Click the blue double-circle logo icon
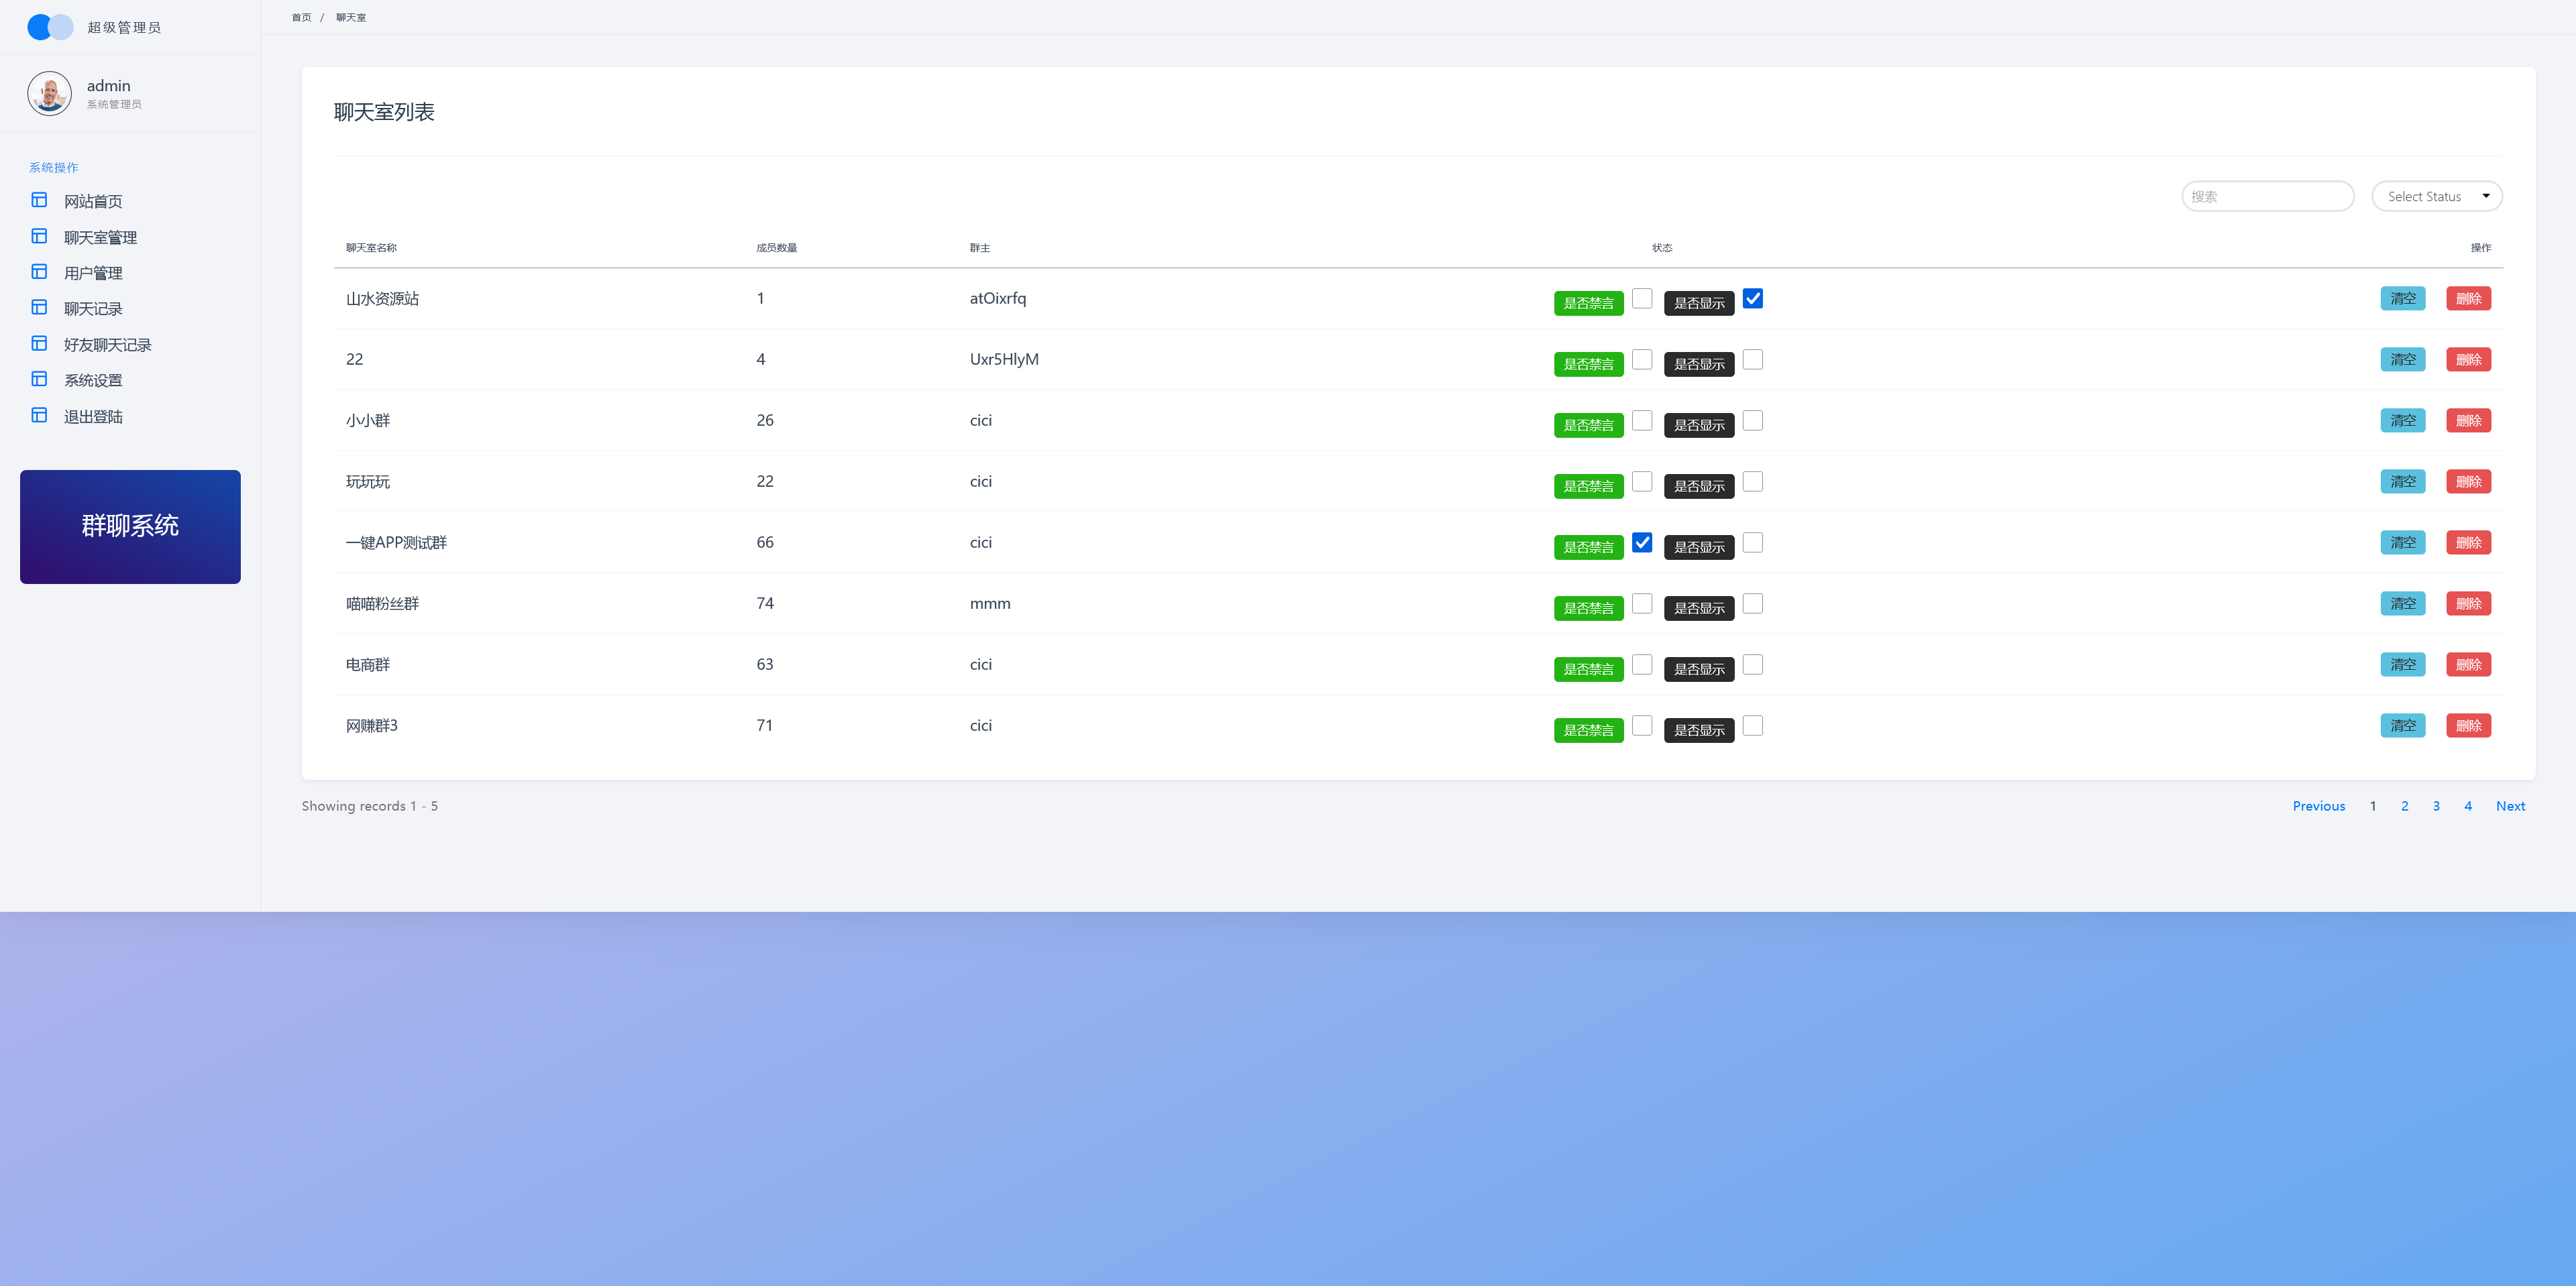2576x1286 pixels. pyautogui.click(x=50, y=27)
